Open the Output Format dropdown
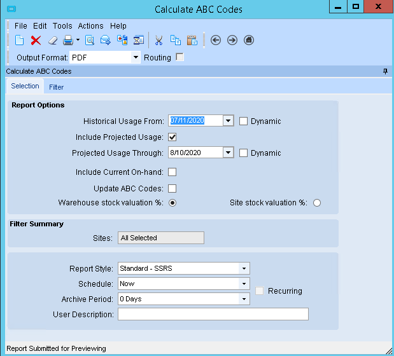 [136, 57]
